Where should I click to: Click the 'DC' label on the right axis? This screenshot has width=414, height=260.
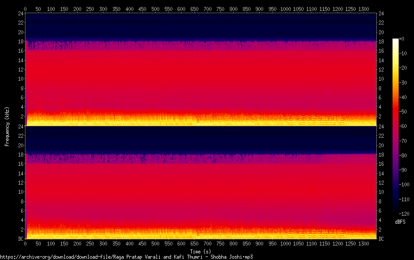[381, 239]
